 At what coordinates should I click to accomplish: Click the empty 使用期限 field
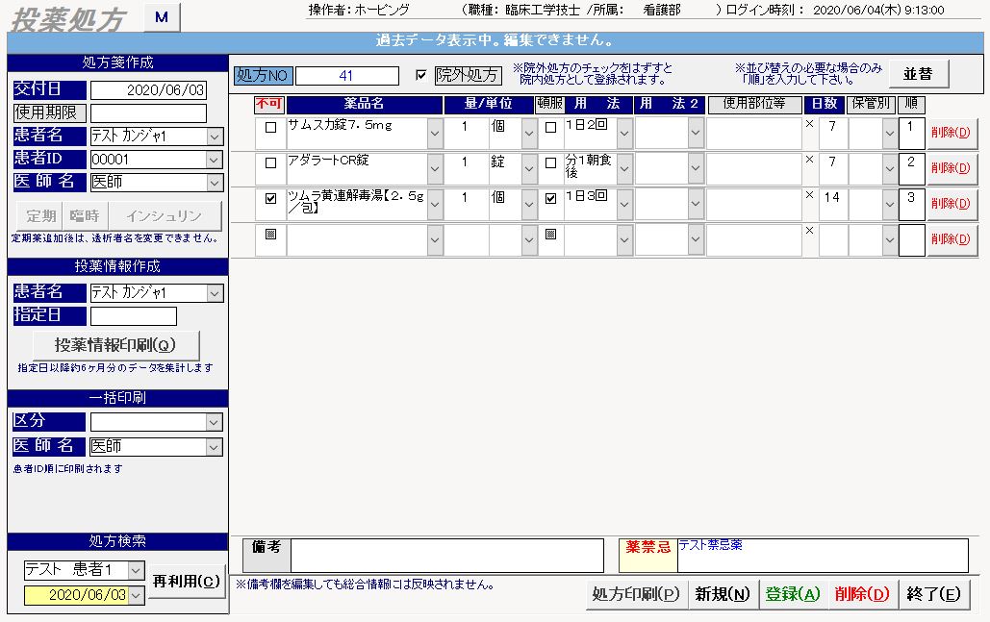pos(148,113)
